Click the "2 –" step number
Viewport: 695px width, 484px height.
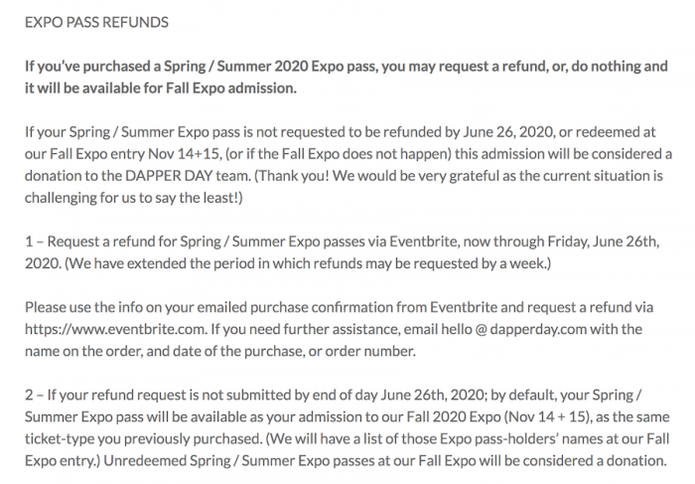[35, 395]
